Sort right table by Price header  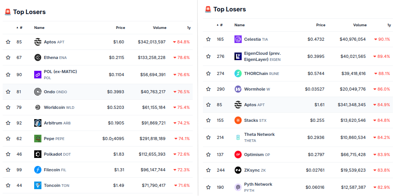click(321, 25)
